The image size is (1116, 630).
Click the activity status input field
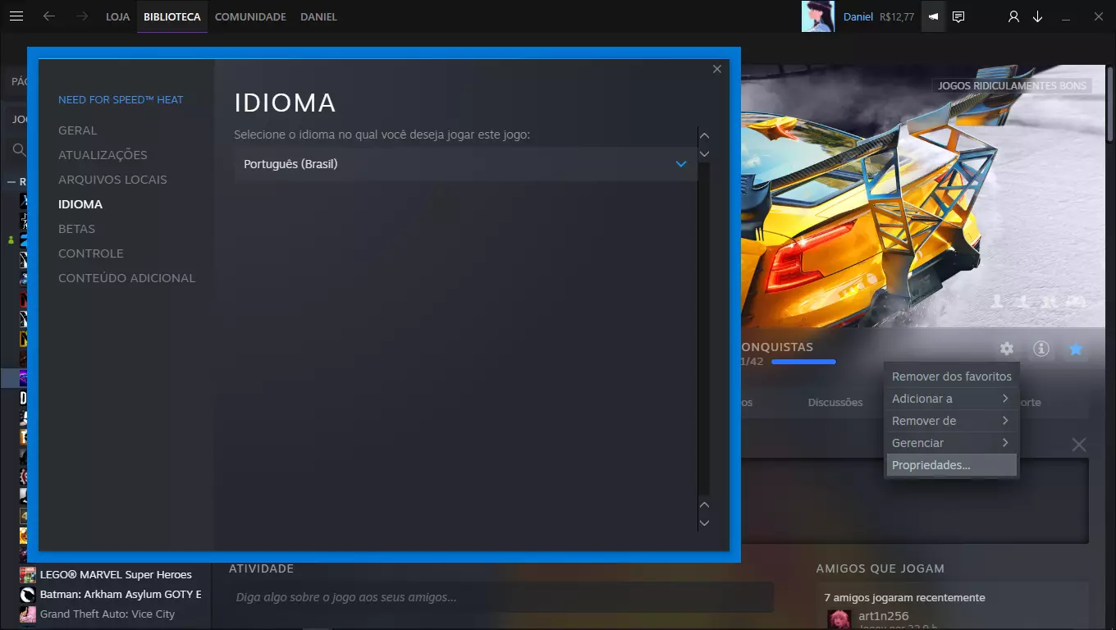500,597
